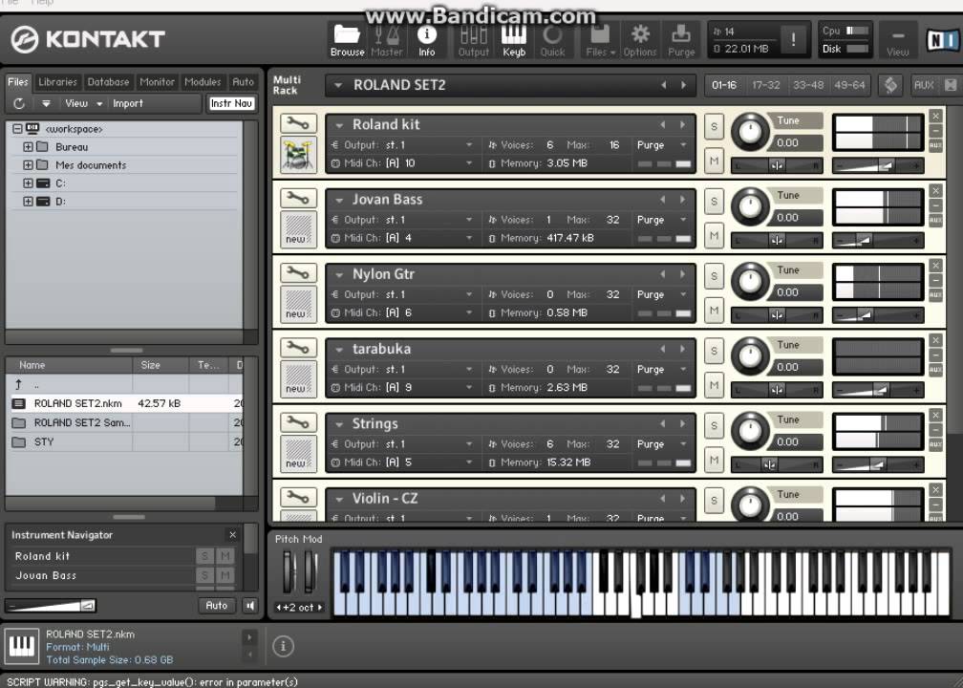Adjust the Strings volume slider
Viewport: 963px width, 688px height.
(877, 465)
